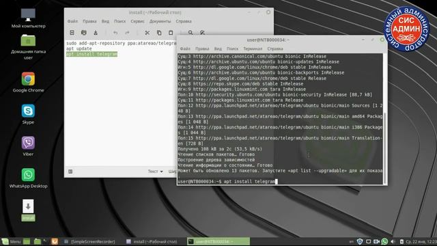Click the line 'apt update' in editor
437x246 pixels.
(x=79, y=49)
